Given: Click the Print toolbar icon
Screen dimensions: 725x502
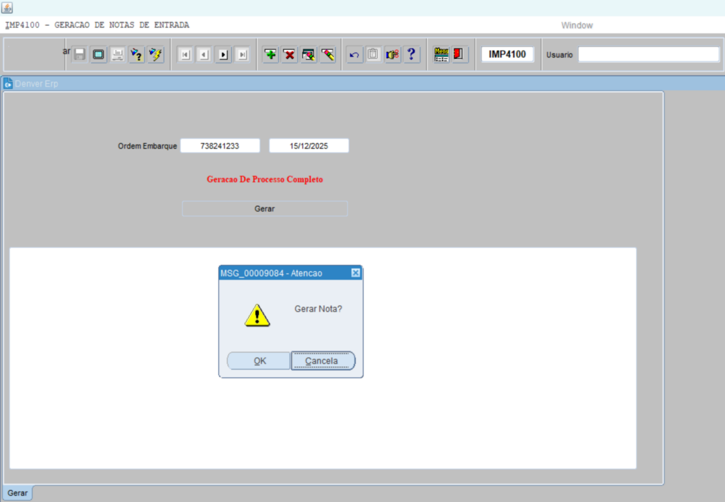Looking at the screenshot, I should tap(118, 55).
